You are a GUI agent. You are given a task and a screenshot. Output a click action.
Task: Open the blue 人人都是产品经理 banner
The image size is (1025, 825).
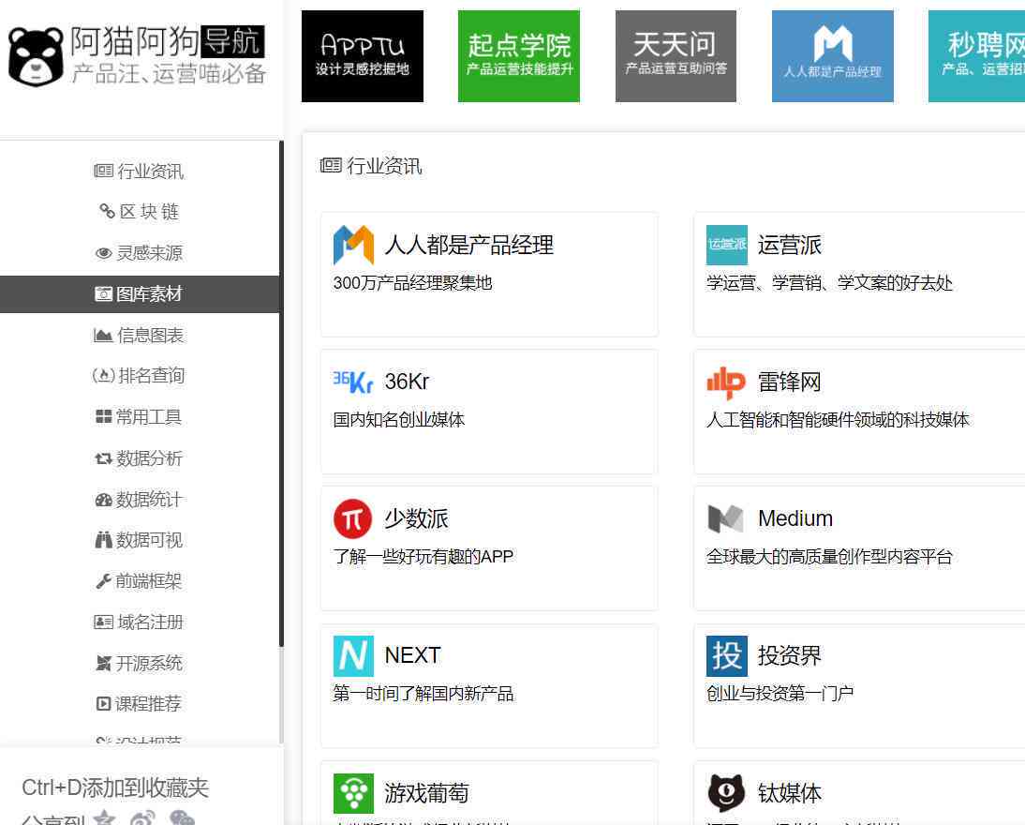point(833,56)
